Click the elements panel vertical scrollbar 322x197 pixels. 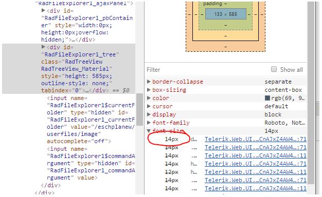pos(139,110)
